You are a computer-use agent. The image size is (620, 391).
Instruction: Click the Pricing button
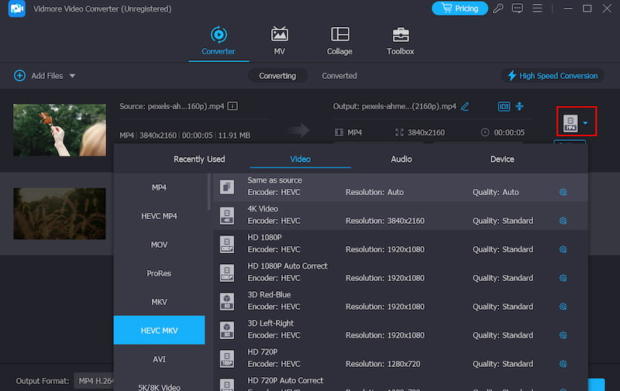[460, 9]
